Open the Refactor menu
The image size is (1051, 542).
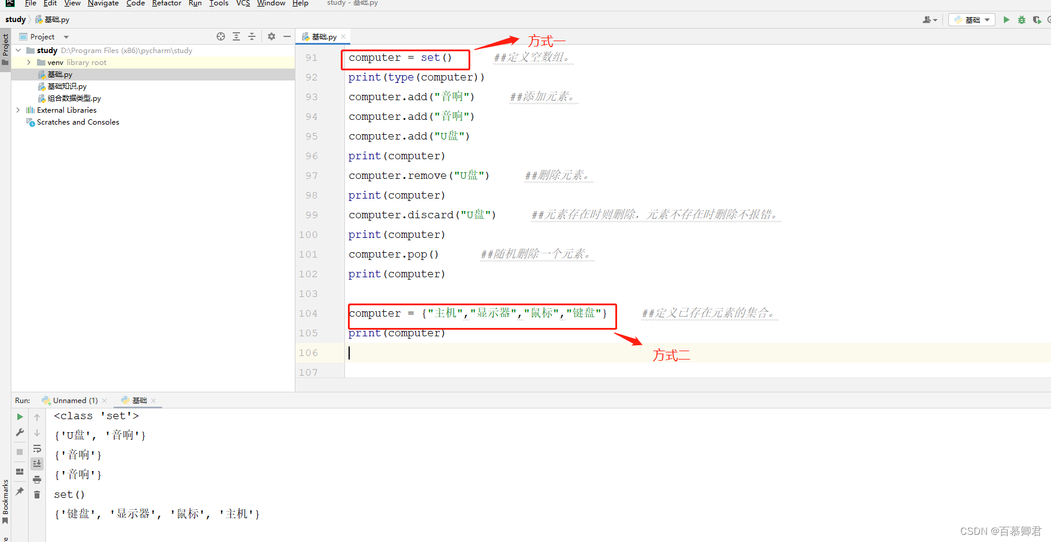coord(167,4)
